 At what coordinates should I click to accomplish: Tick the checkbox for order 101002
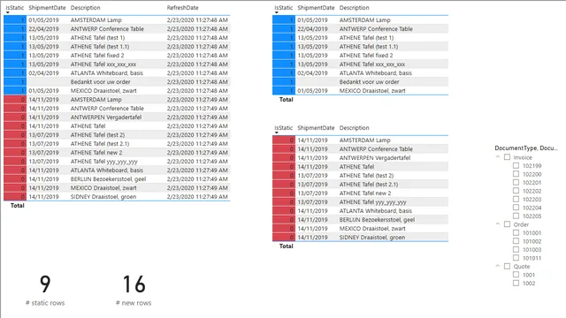pos(516,241)
